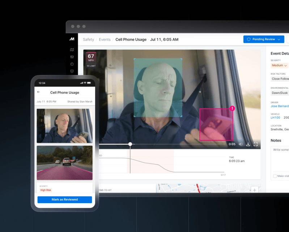Image resolution: width=289 pixels, height=232 pixels.
Task: Click the 6:05:23 am time value
Action: point(237,161)
